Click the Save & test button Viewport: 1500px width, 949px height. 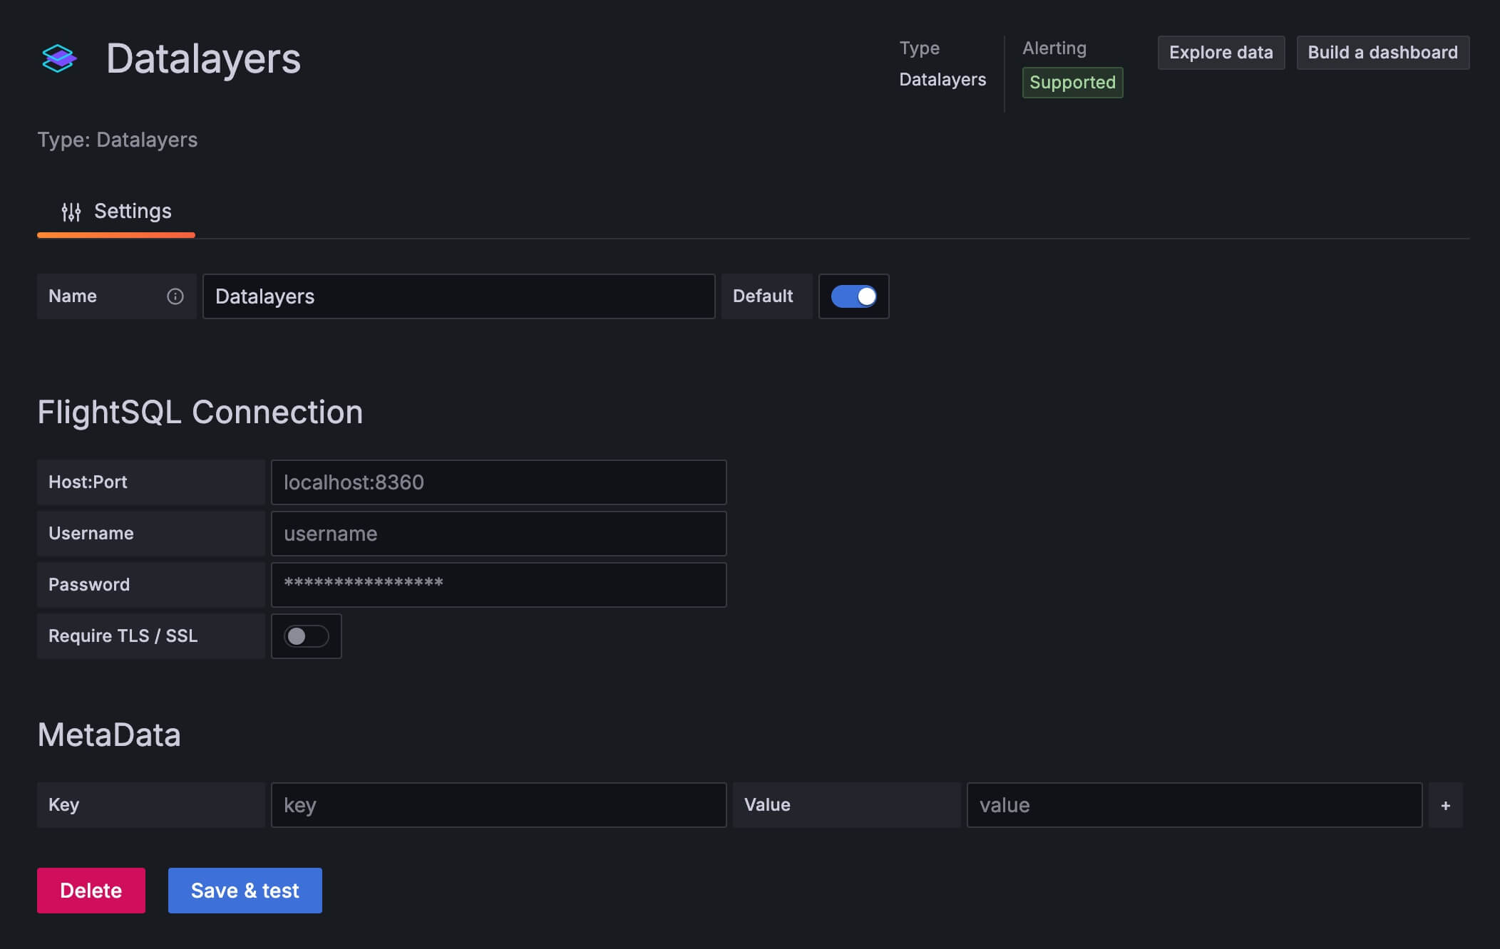[x=245, y=890]
